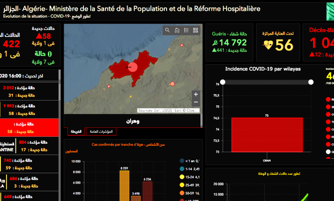Click 'Incidence COVID-19 par wilayas' chart title
Image resolution: width=334 pixels, height=201 pixels.
(x=263, y=69)
